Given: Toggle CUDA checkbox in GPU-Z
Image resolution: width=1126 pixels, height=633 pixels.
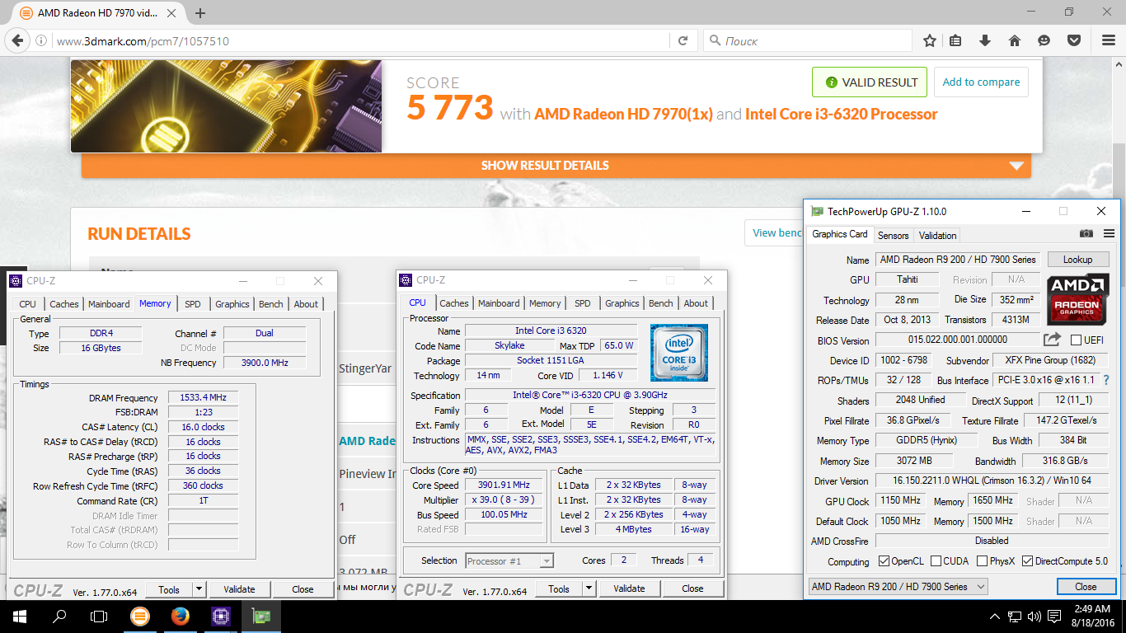Looking at the screenshot, I should coord(936,561).
